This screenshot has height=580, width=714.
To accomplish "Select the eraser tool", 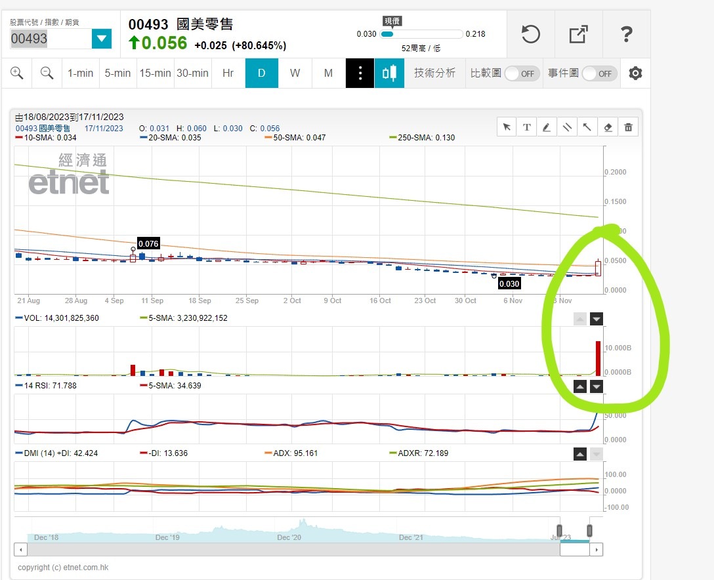I will point(608,127).
